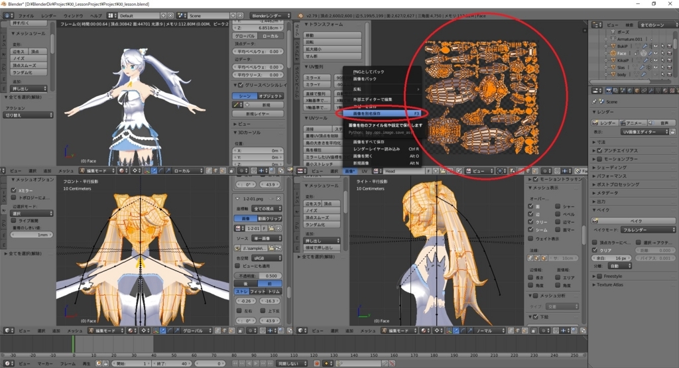Collapse the メッシュツール panel top-left
The width and height of the screenshot is (679, 368).
pyautogui.click(x=29, y=33)
